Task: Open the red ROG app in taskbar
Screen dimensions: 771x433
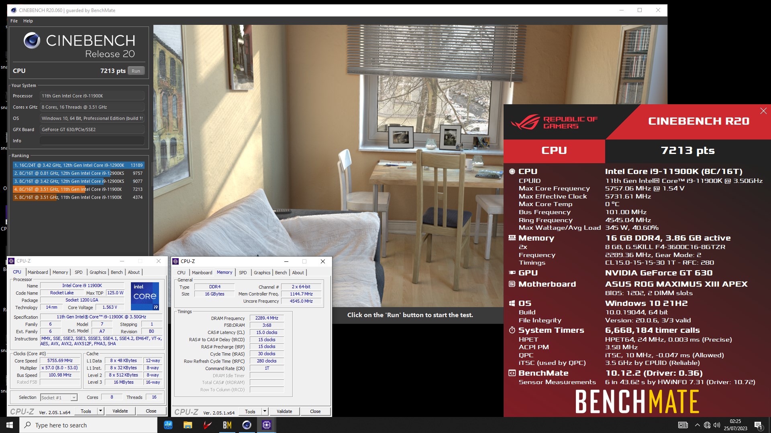Action: point(207,425)
